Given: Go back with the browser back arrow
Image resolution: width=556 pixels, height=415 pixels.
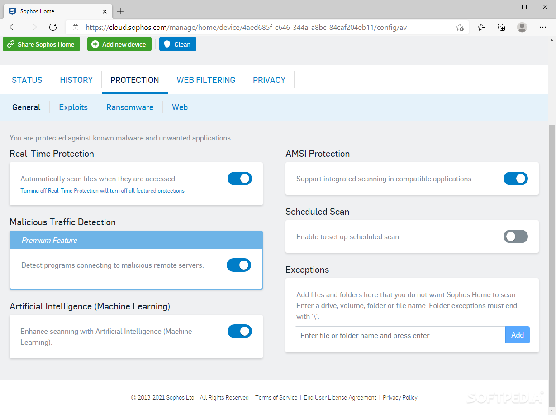Looking at the screenshot, I should click(13, 27).
